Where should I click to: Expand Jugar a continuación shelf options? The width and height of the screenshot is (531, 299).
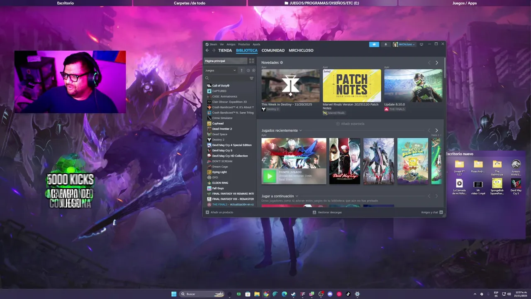297,196
